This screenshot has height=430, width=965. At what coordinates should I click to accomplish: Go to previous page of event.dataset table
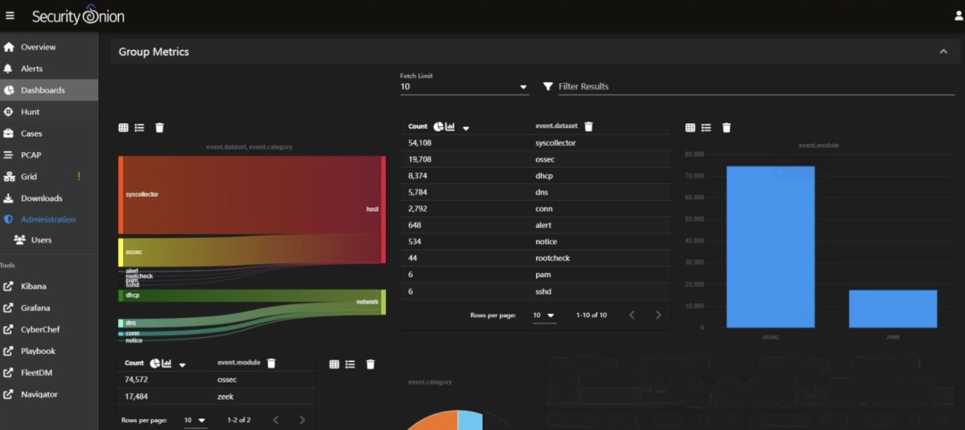(632, 315)
